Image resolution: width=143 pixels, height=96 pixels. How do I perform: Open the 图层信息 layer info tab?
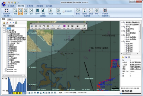12,26
